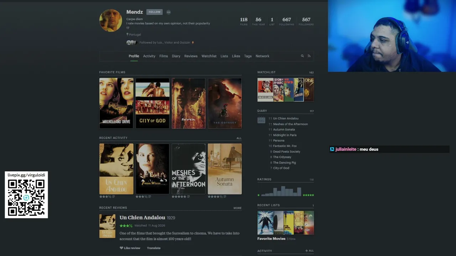Switch to the Profile tab
Image resolution: width=456 pixels, height=256 pixels.
134,56
